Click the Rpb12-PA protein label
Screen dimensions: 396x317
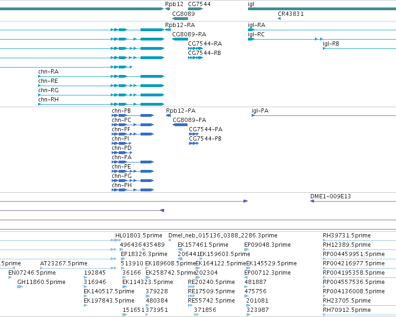tap(181, 111)
